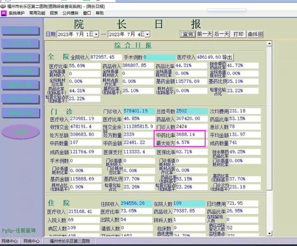Click 成药数量 value 741
Screen dimensions: 297x246
[245, 142]
